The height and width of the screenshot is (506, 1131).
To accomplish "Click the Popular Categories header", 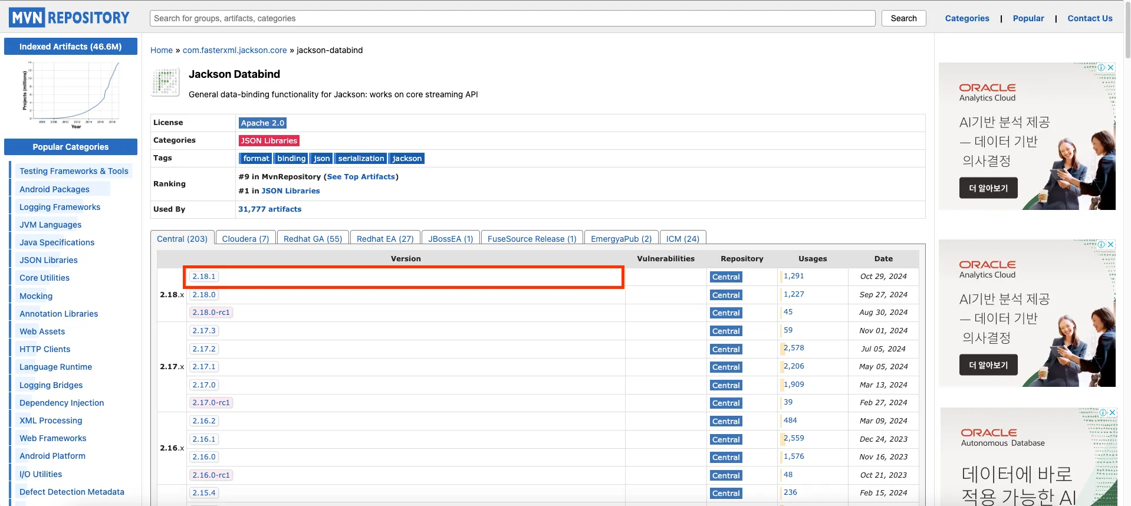I will pos(71,147).
